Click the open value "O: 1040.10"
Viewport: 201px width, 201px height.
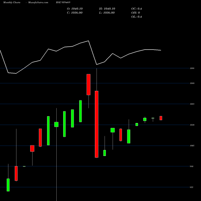coord(75,9)
